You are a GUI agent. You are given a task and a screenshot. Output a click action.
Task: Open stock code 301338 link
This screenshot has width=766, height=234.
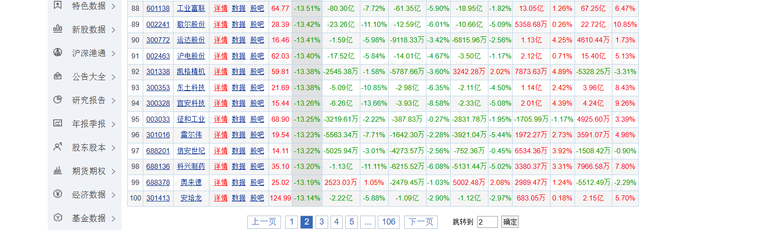[158, 72]
